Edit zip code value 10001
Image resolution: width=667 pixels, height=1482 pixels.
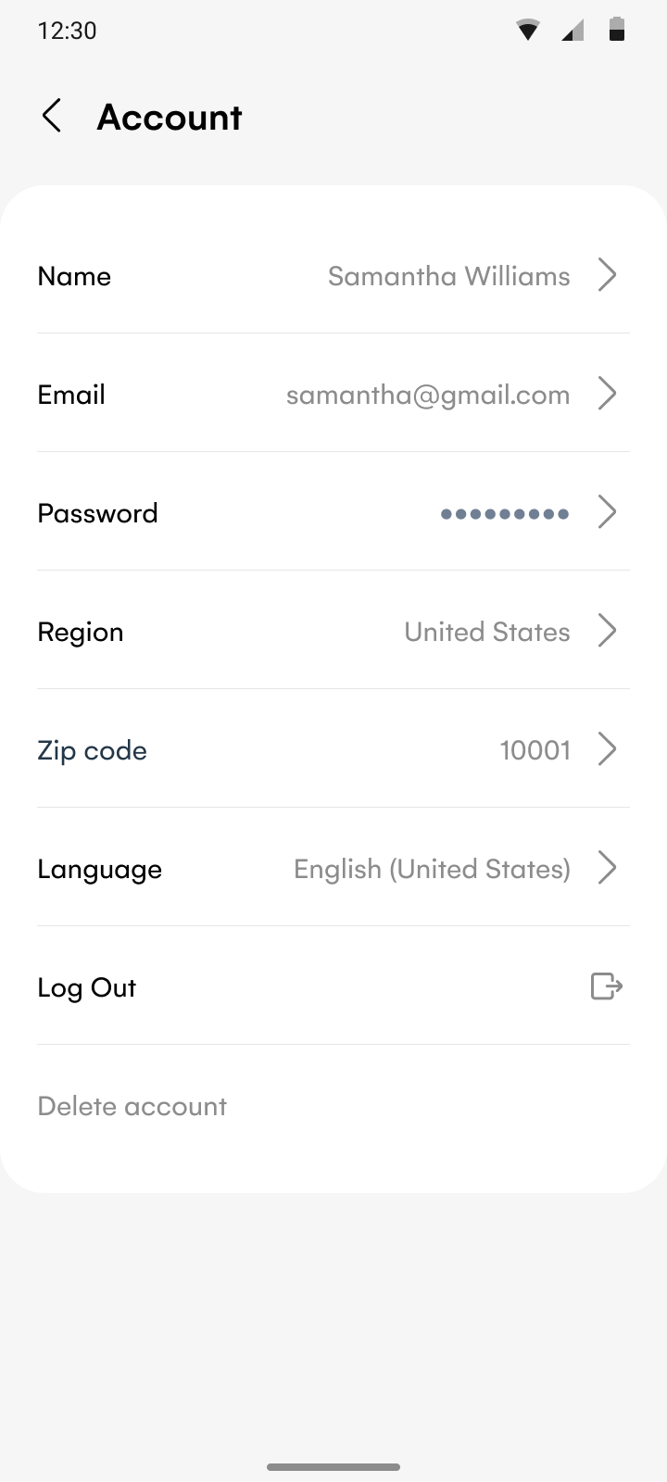(535, 750)
